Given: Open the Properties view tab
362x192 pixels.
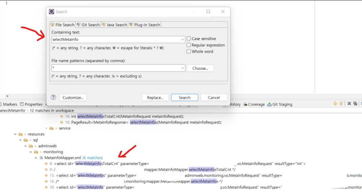Looking at the screenshot, I should click(31, 104).
